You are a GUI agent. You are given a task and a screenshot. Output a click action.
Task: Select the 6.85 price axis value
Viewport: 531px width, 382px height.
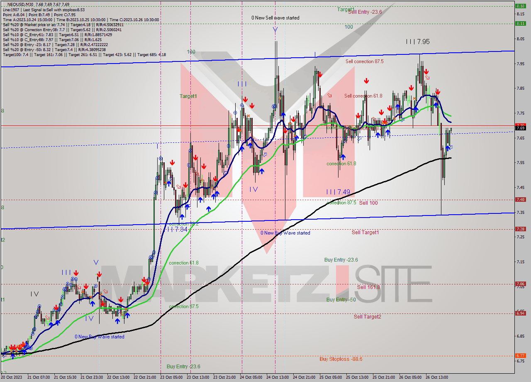(x=520, y=336)
